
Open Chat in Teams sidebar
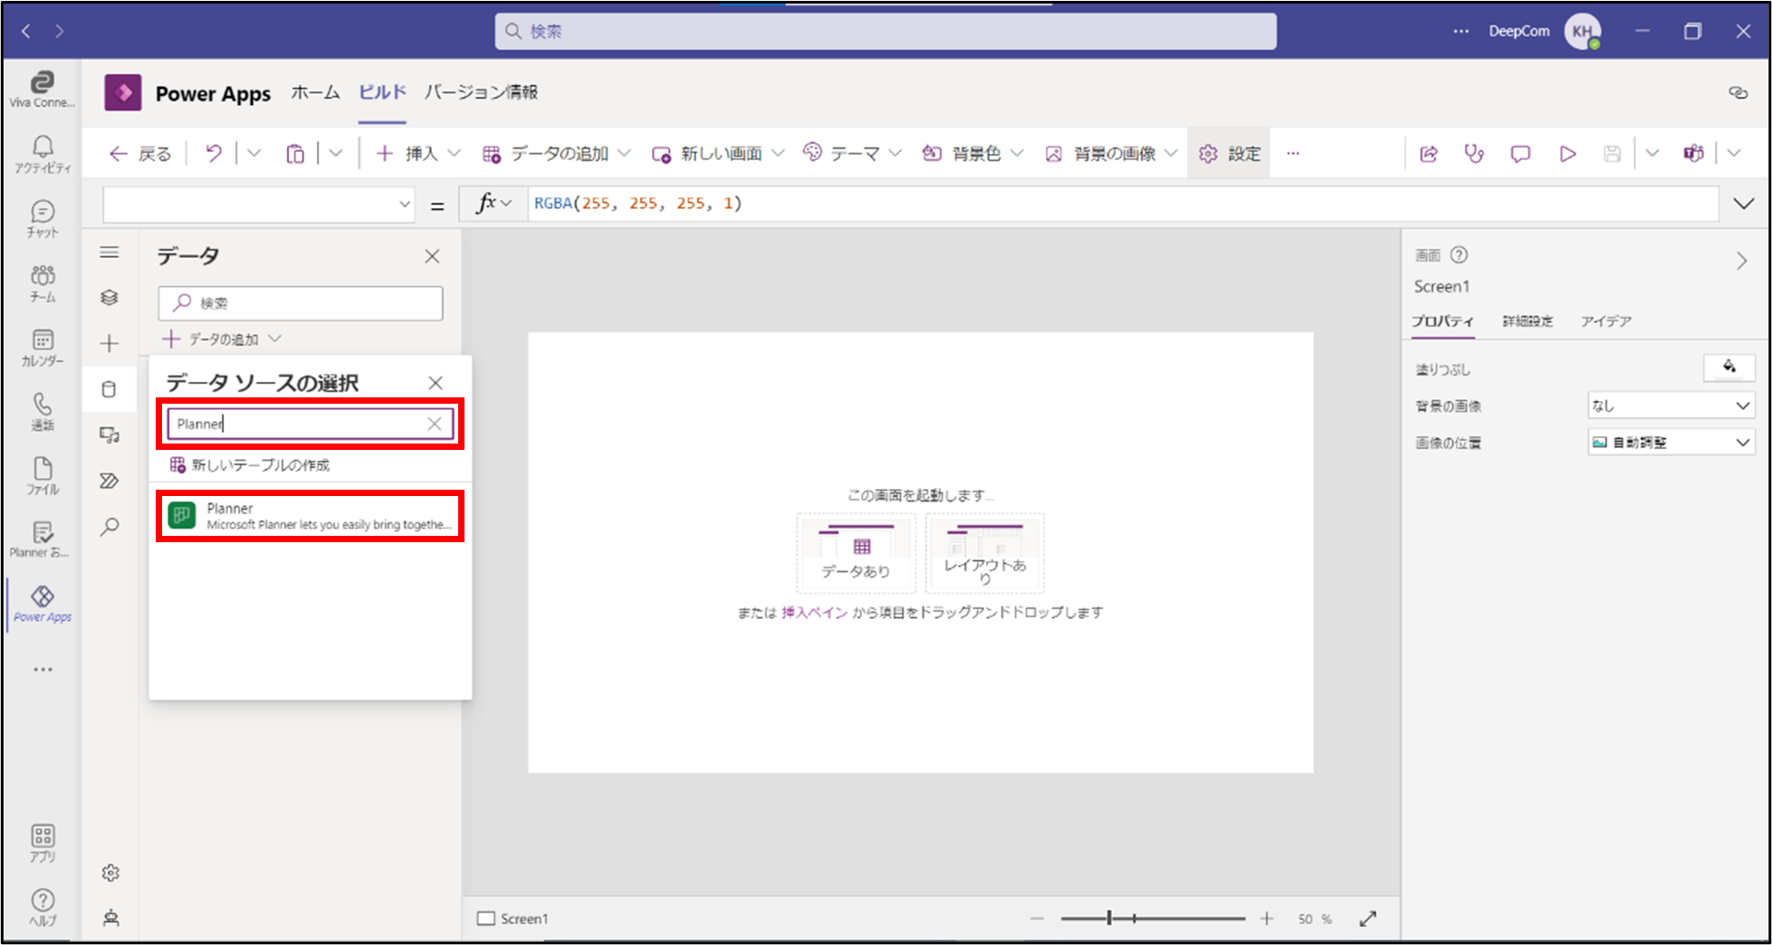pyautogui.click(x=42, y=219)
